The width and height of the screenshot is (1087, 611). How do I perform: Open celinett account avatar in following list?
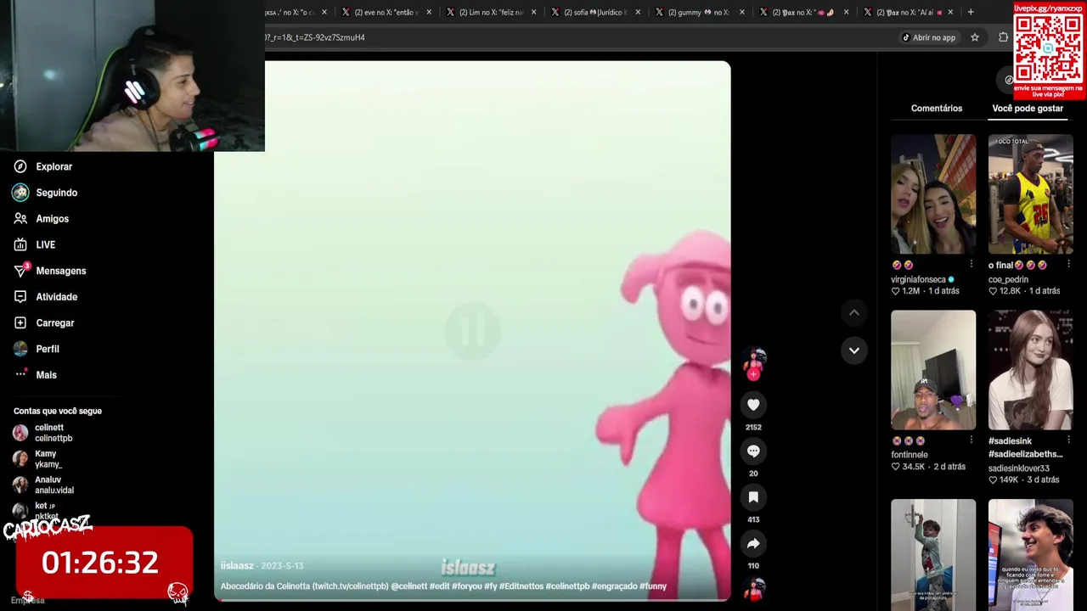pos(20,433)
